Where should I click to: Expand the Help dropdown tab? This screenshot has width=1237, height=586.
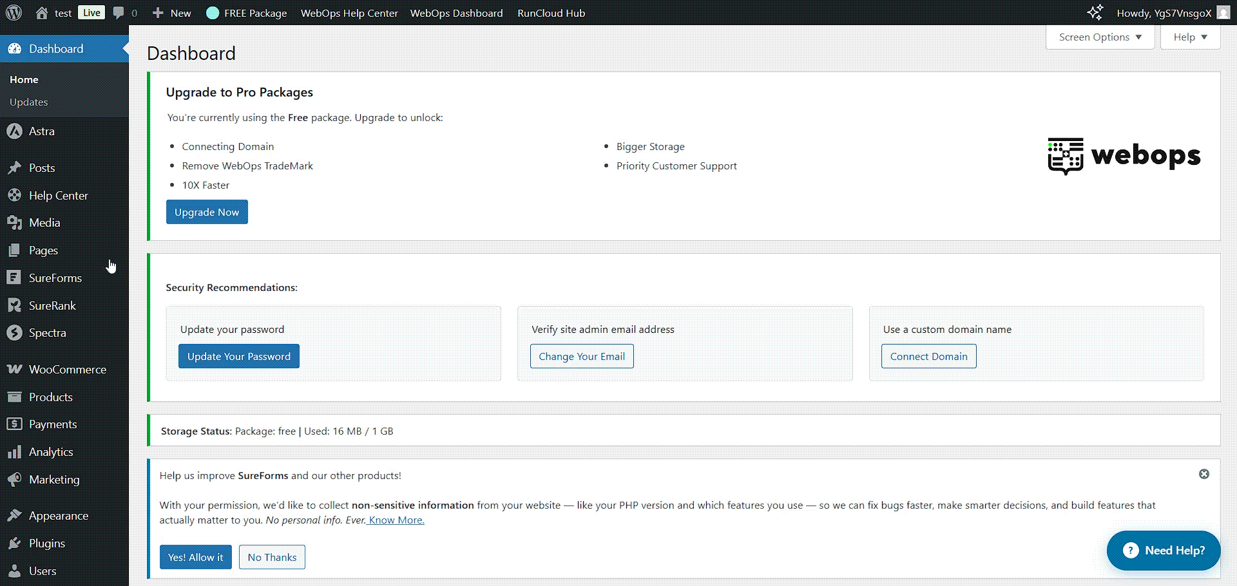tap(1190, 37)
